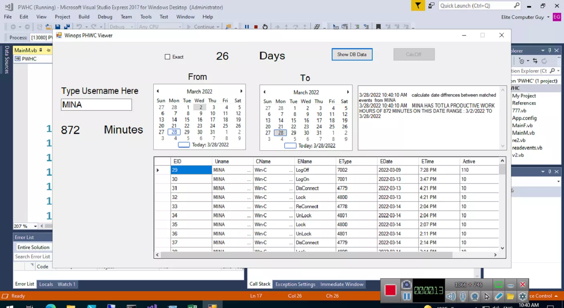Open the zoom level 207 % dropdown
This screenshot has width=564, height=308.
pos(35,226)
